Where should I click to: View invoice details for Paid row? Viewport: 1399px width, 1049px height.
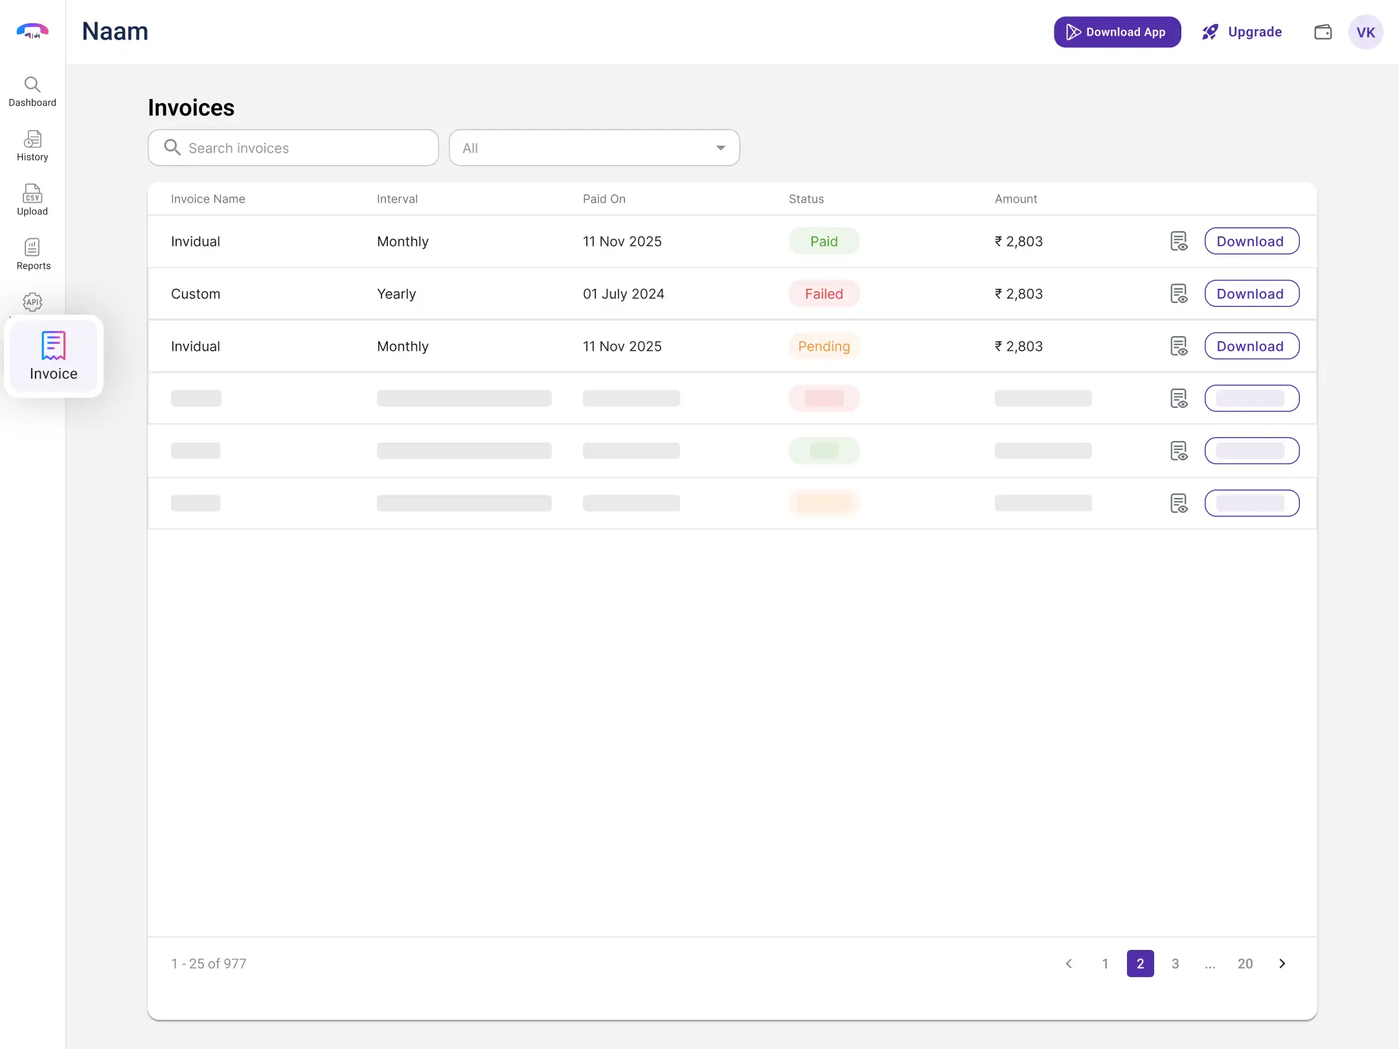pyautogui.click(x=1179, y=242)
